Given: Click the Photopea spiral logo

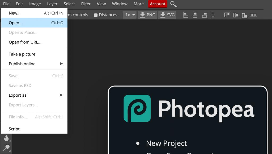Looking at the screenshot, I should 137,108.
